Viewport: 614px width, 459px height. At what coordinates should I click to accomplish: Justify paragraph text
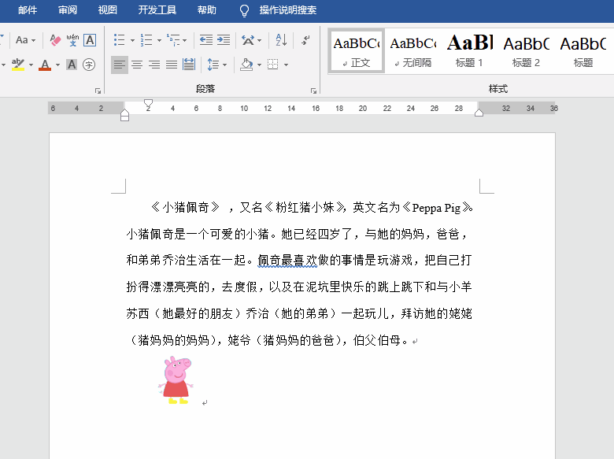pos(172,65)
